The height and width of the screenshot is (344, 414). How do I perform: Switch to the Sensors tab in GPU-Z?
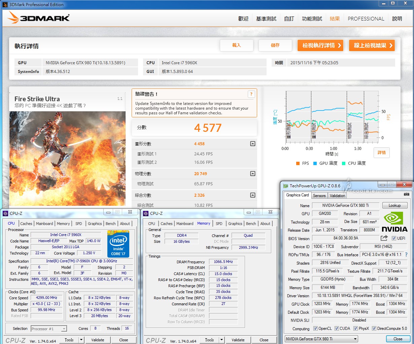click(319, 195)
